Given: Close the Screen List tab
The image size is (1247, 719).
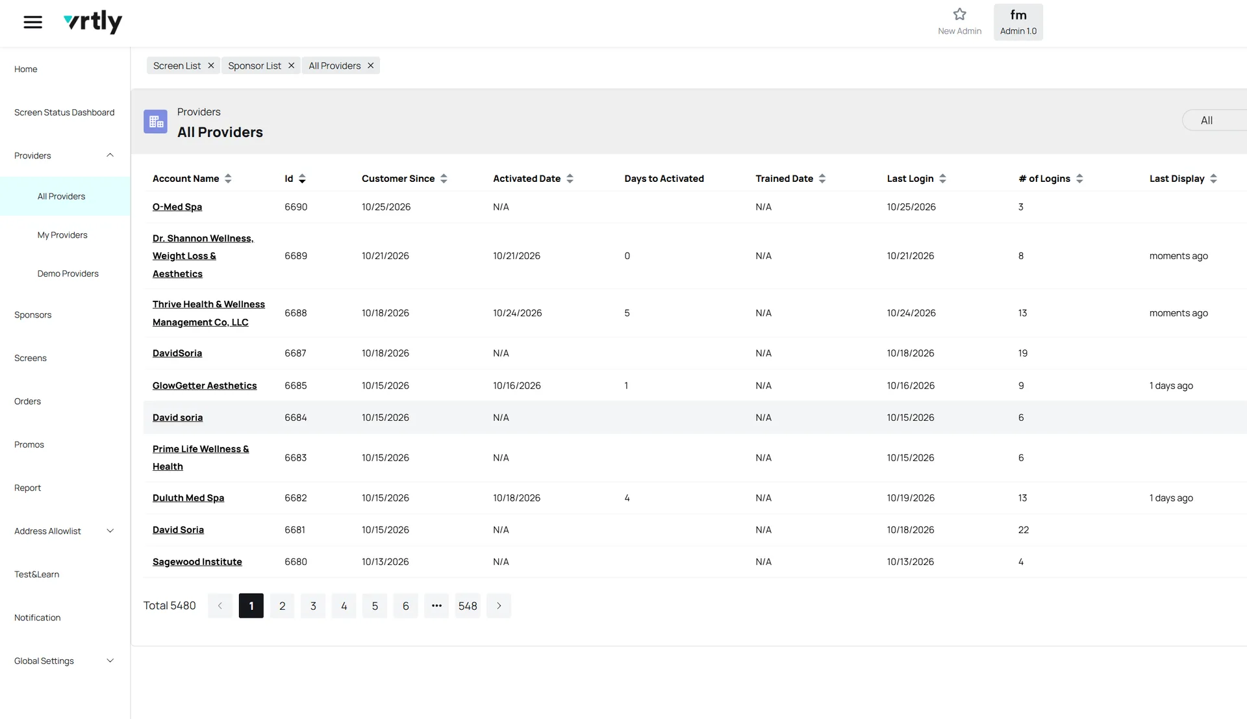Looking at the screenshot, I should [211, 66].
